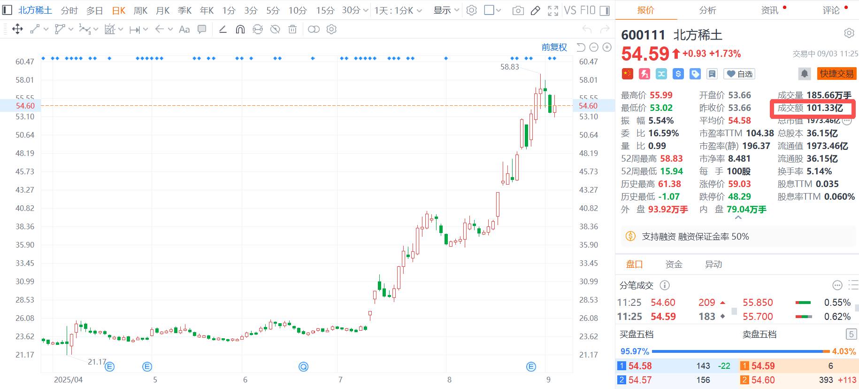Redo last drawing action

point(605,29)
